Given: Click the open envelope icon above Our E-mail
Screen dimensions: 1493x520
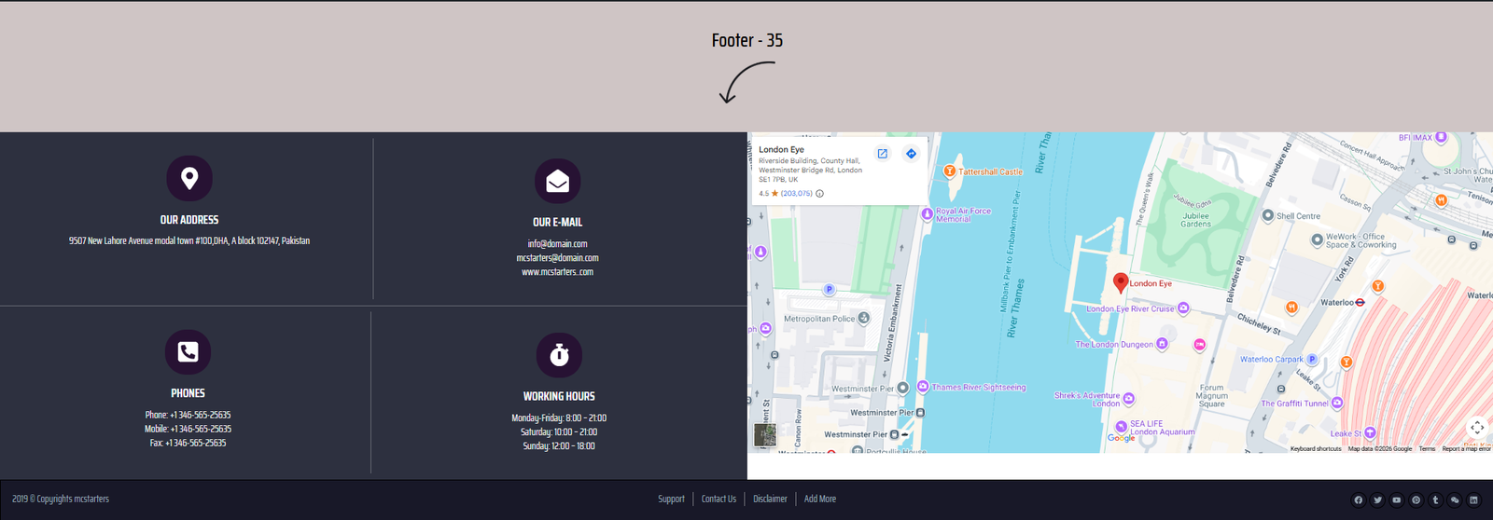Looking at the screenshot, I should pyautogui.click(x=558, y=181).
